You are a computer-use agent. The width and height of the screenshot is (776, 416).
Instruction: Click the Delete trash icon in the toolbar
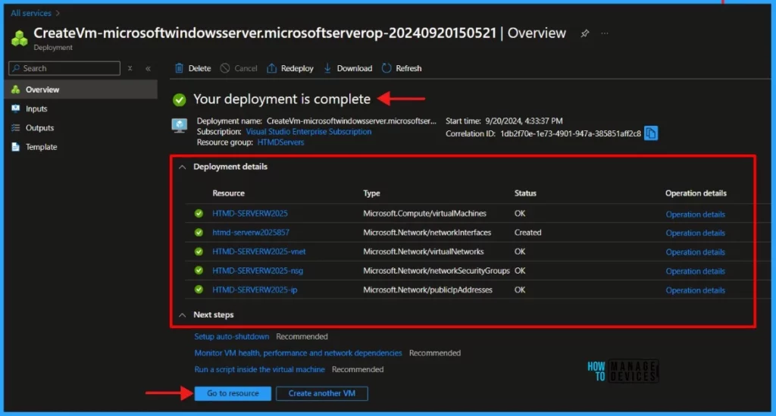[179, 68]
